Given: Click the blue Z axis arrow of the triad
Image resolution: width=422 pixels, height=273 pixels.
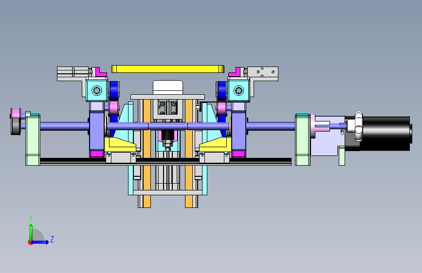Looking at the screenshot, I should click(40, 242).
